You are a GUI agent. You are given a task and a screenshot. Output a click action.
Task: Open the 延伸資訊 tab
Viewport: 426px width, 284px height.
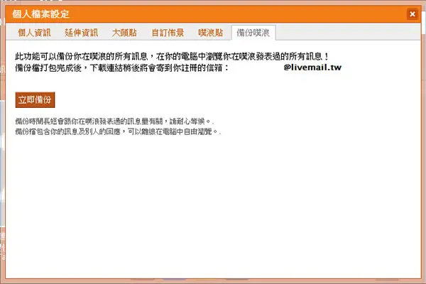[81, 33]
